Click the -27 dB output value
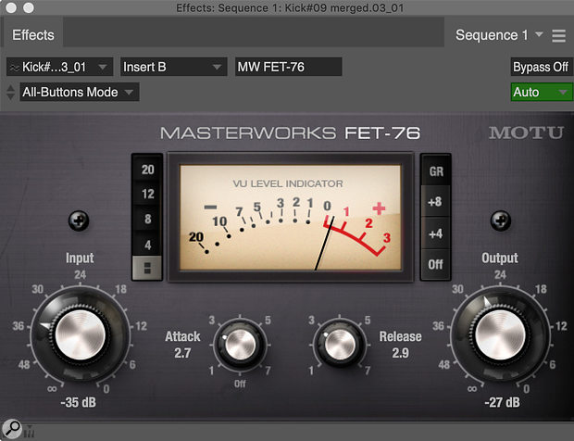The width and height of the screenshot is (574, 441). (x=502, y=402)
